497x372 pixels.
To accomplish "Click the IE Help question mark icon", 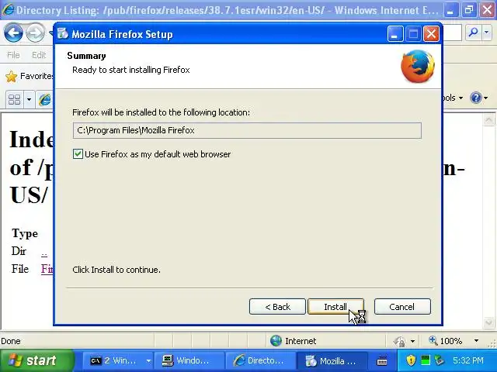I will (x=476, y=98).
